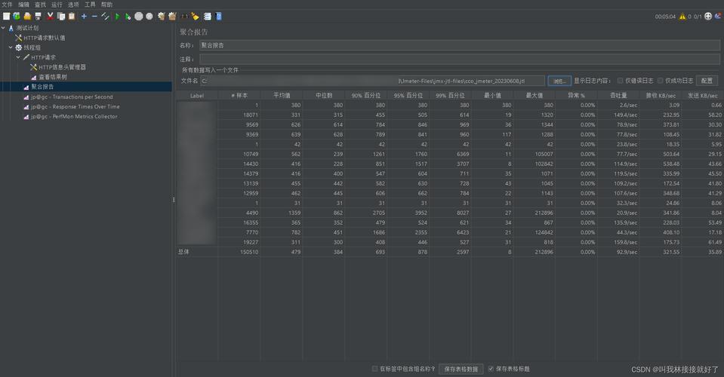Start test without pauses icon
Viewport: 724px width, 377px height.
(128, 16)
